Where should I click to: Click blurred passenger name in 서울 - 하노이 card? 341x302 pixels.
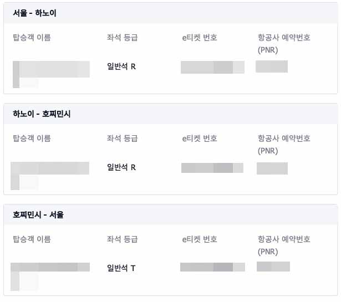(50, 69)
